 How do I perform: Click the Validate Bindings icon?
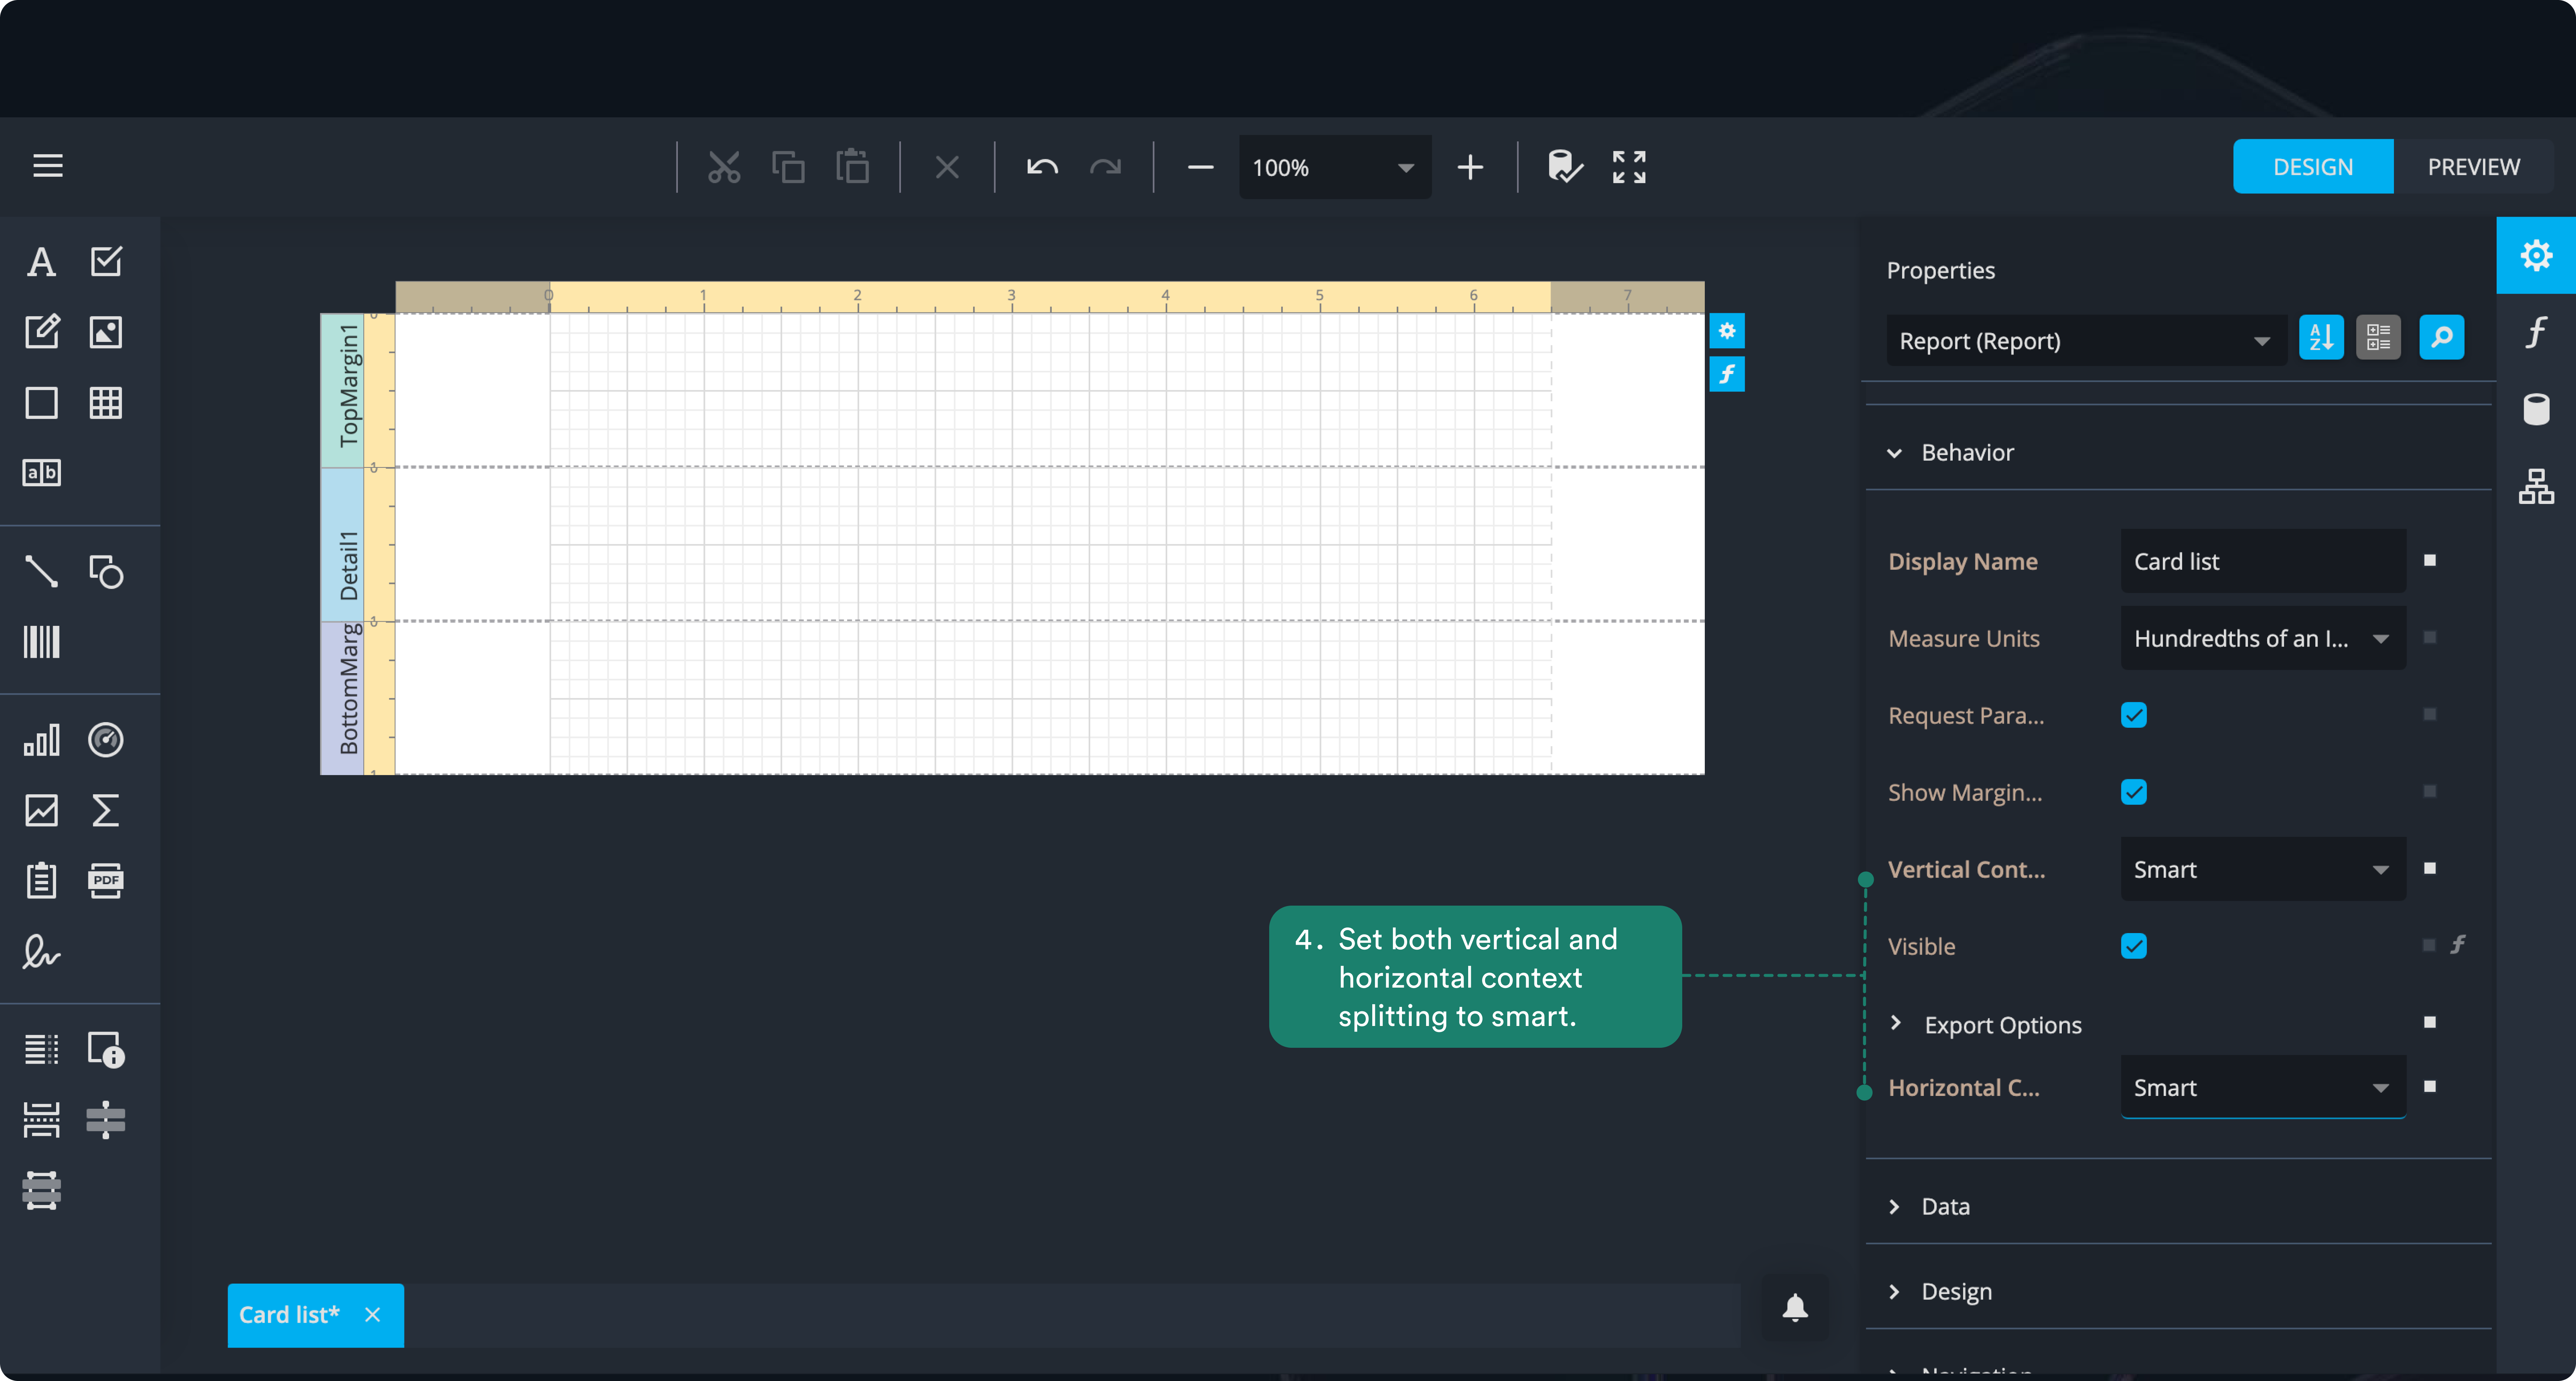[x=1565, y=167]
